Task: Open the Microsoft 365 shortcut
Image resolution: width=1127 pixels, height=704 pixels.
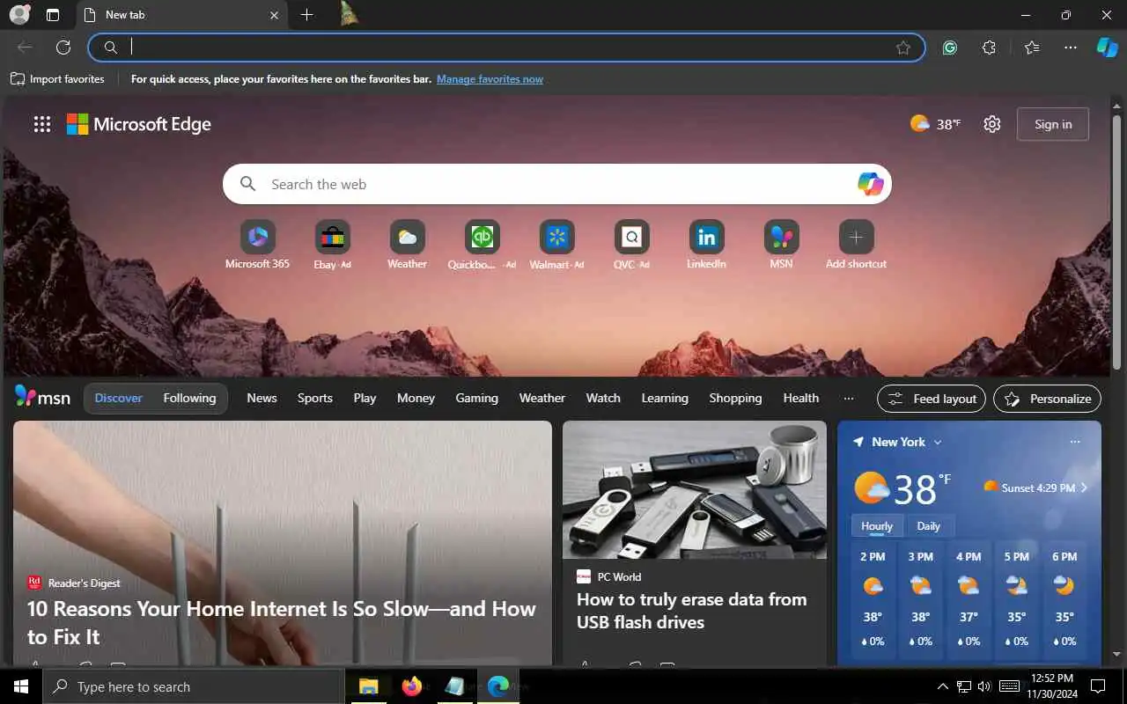Action: coord(257,245)
